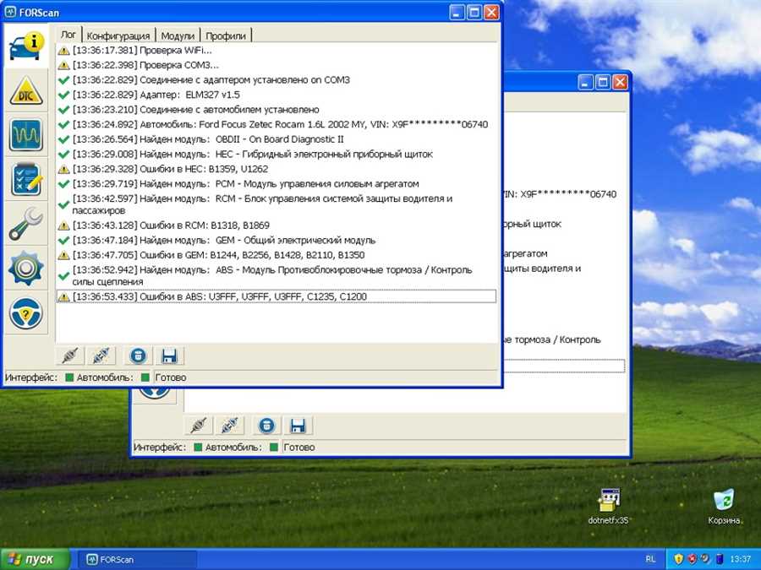Viewport: 761px width, 570px height.
Task: Select the log row 'Проверка COM3...'
Action: (x=276, y=65)
